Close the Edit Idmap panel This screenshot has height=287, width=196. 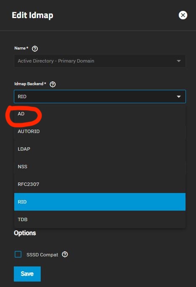(x=183, y=15)
